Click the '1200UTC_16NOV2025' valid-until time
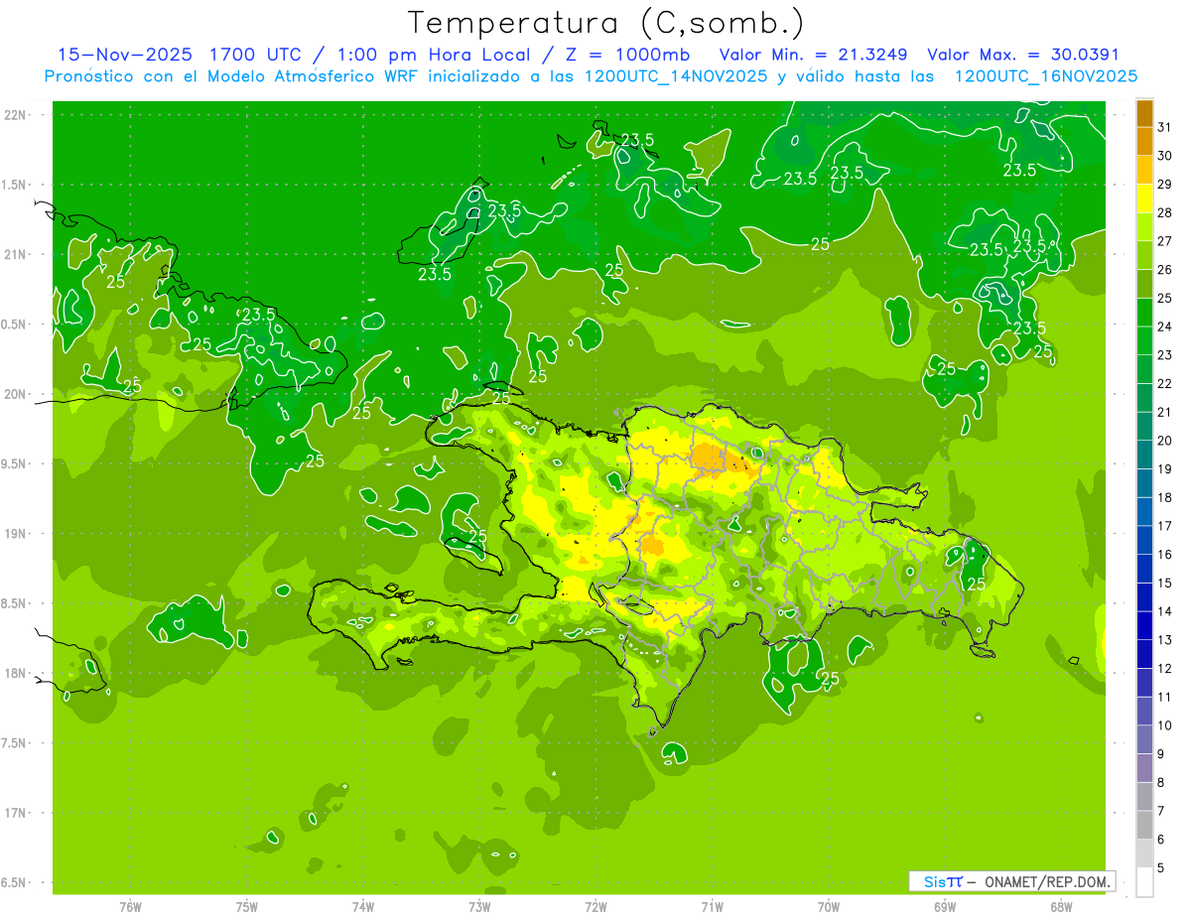This screenshot has height=920, width=1191. [x=1045, y=76]
